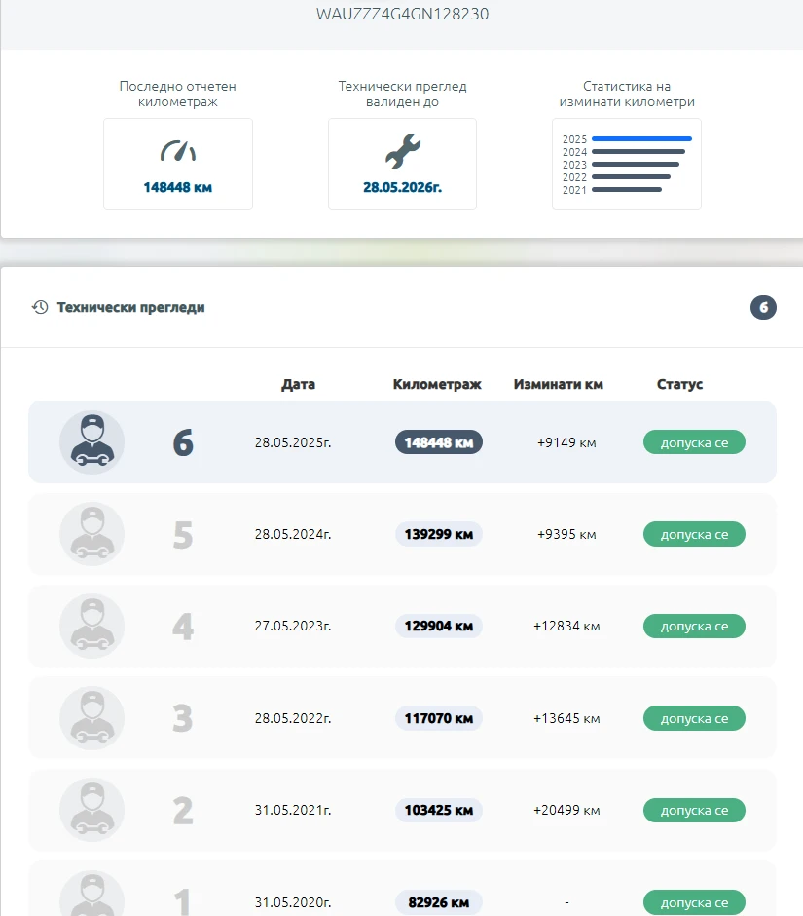Click the 117070 км mileage badge
This screenshot has height=916, width=803.
tap(438, 718)
